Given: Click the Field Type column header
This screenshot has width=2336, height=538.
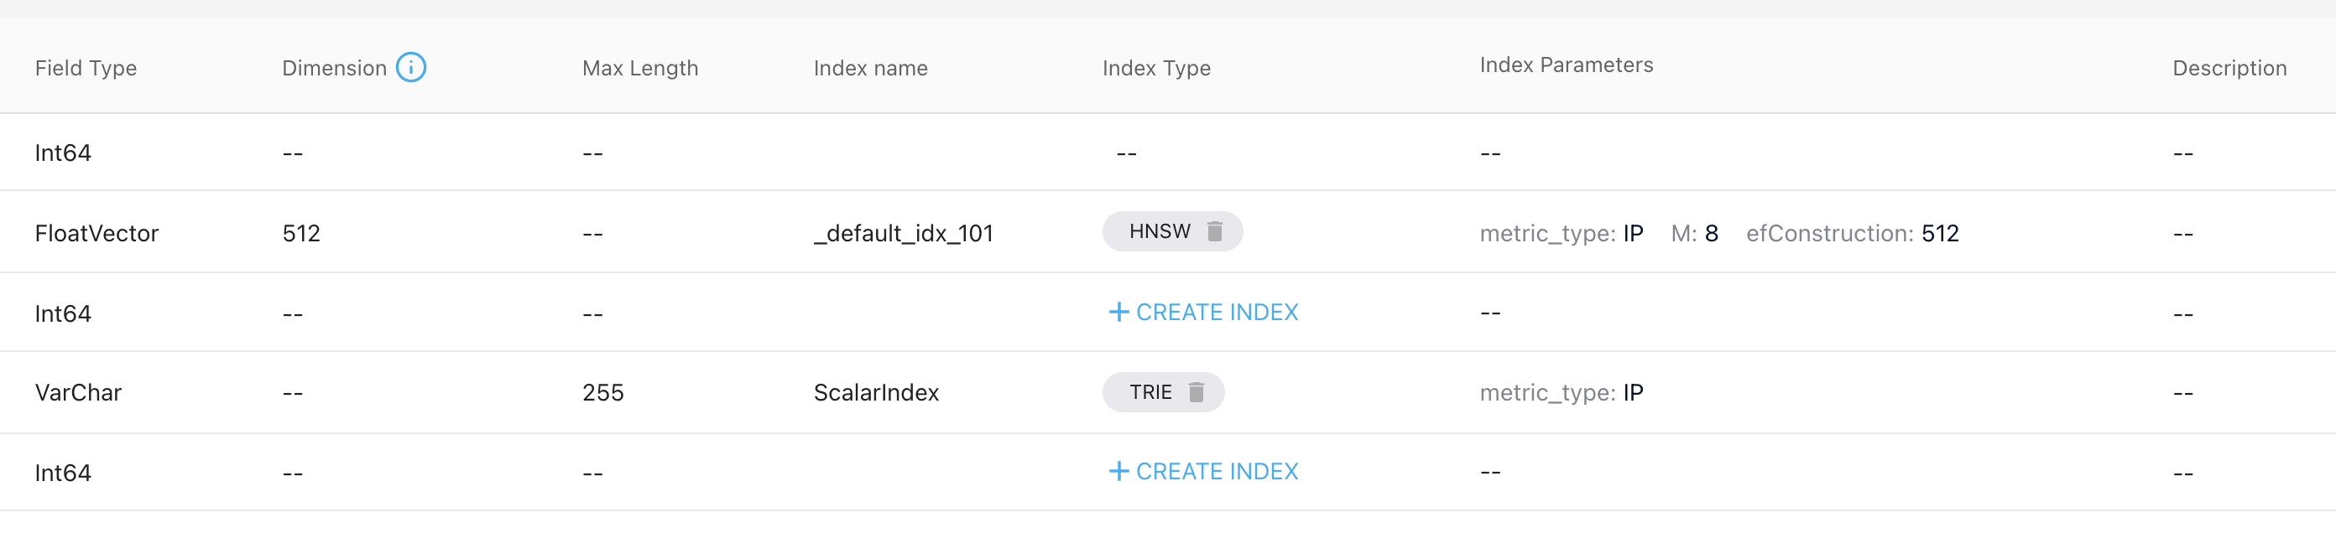Looking at the screenshot, I should click(86, 68).
